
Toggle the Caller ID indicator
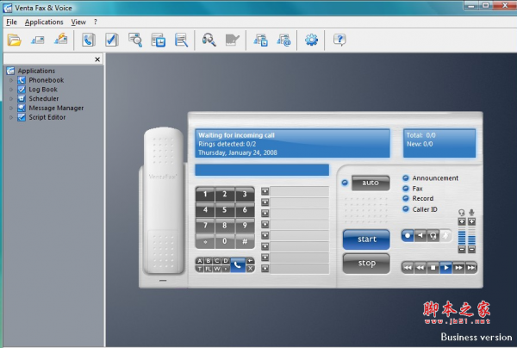pyautogui.click(x=406, y=209)
